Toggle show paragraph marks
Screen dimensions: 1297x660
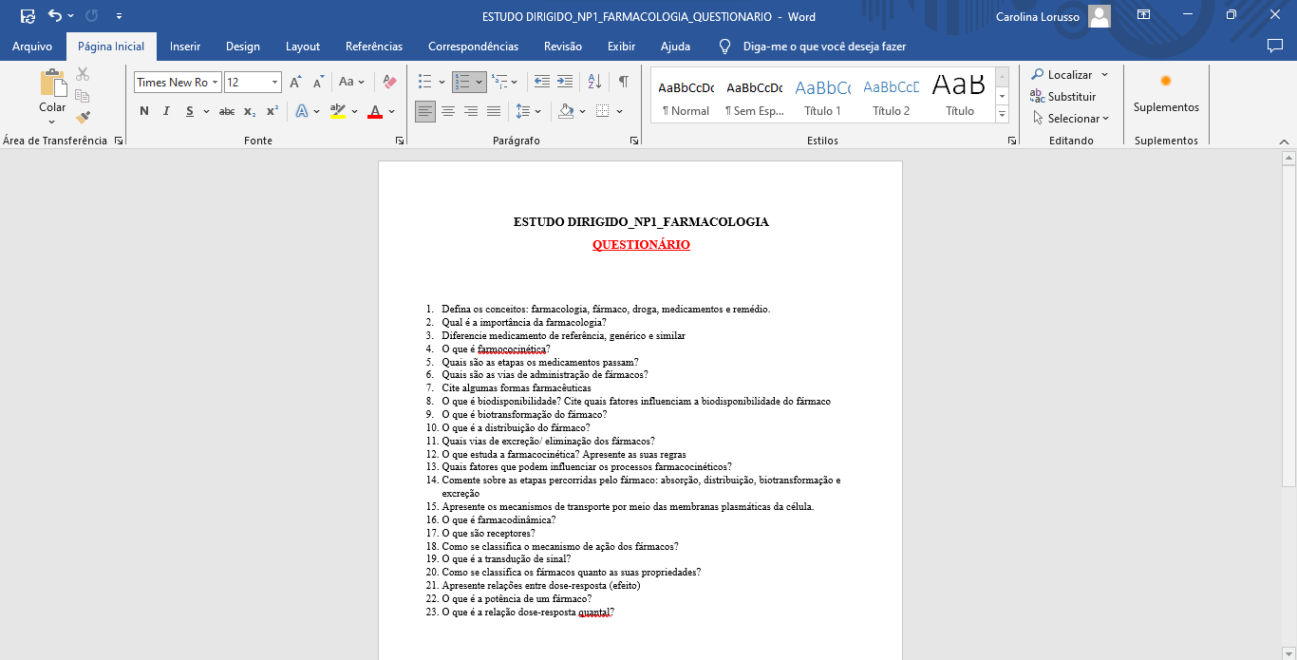click(x=623, y=82)
